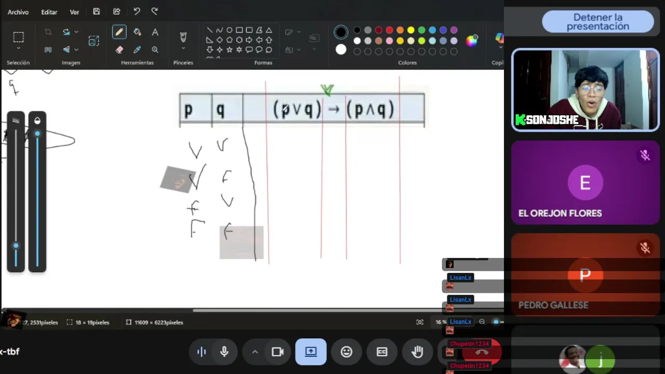Select the Text tool
The height and width of the screenshot is (374, 665).
[155, 32]
